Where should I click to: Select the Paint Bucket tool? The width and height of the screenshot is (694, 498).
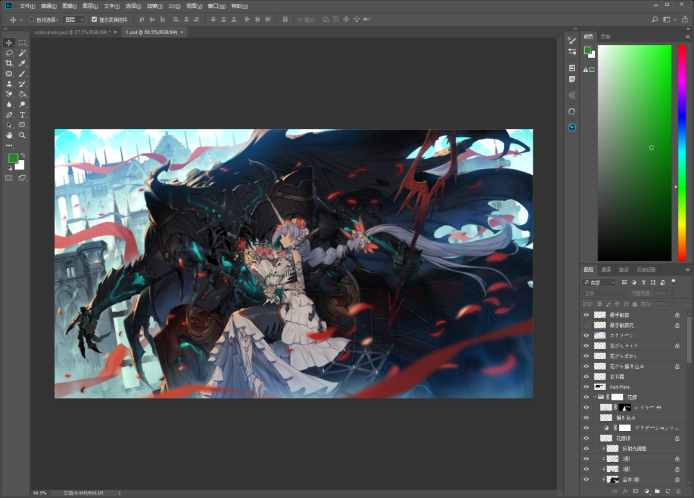pyautogui.click(x=22, y=94)
